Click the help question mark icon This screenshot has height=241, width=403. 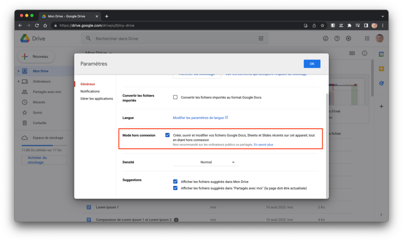pyautogui.click(x=337, y=39)
